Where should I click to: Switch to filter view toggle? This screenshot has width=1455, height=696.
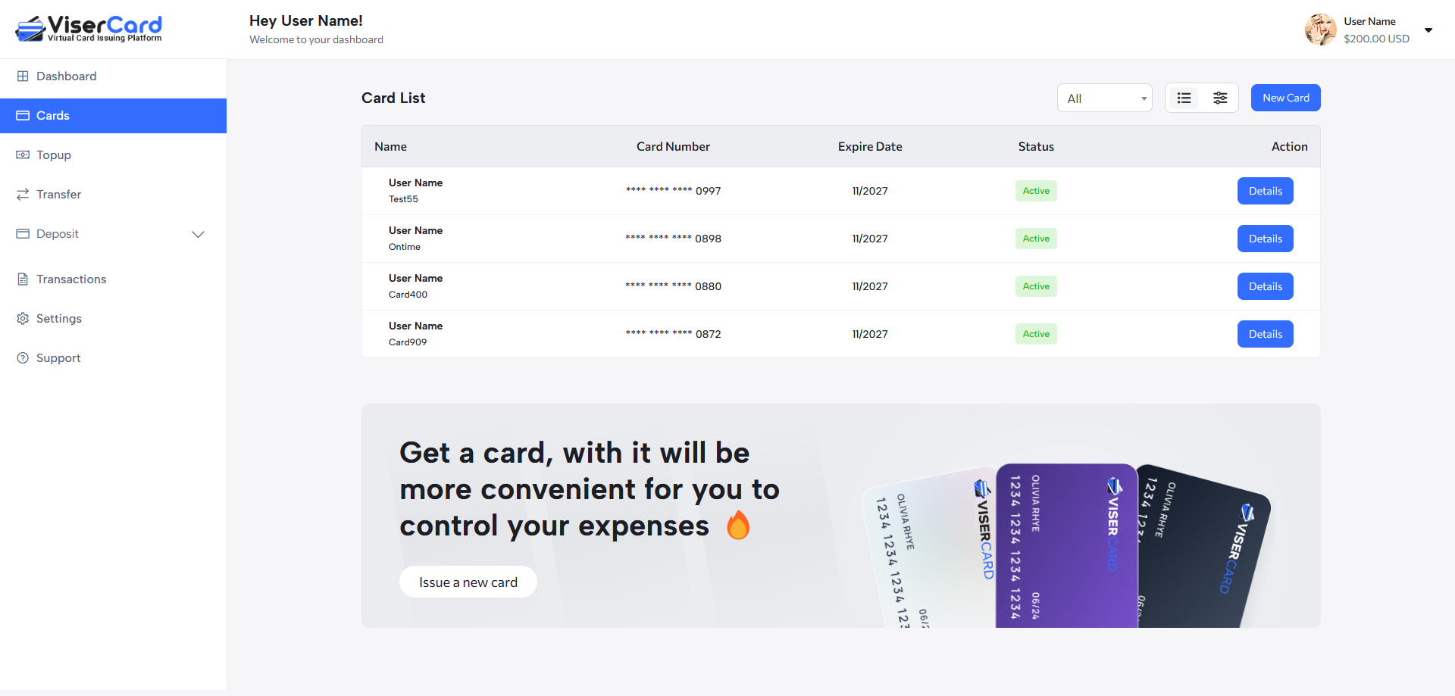[1220, 98]
